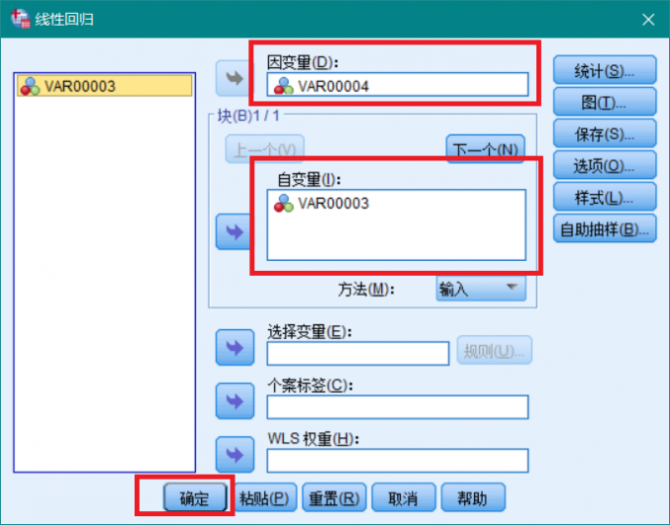670x525 pixels.
Task: Open the 样式(L) dialog
Action: [x=605, y=197]
